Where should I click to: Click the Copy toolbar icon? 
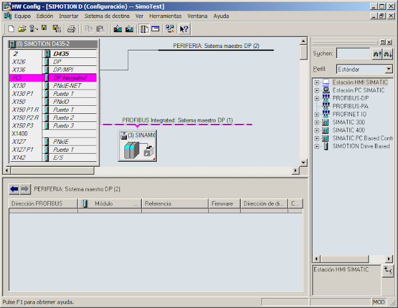click(88, 29)
